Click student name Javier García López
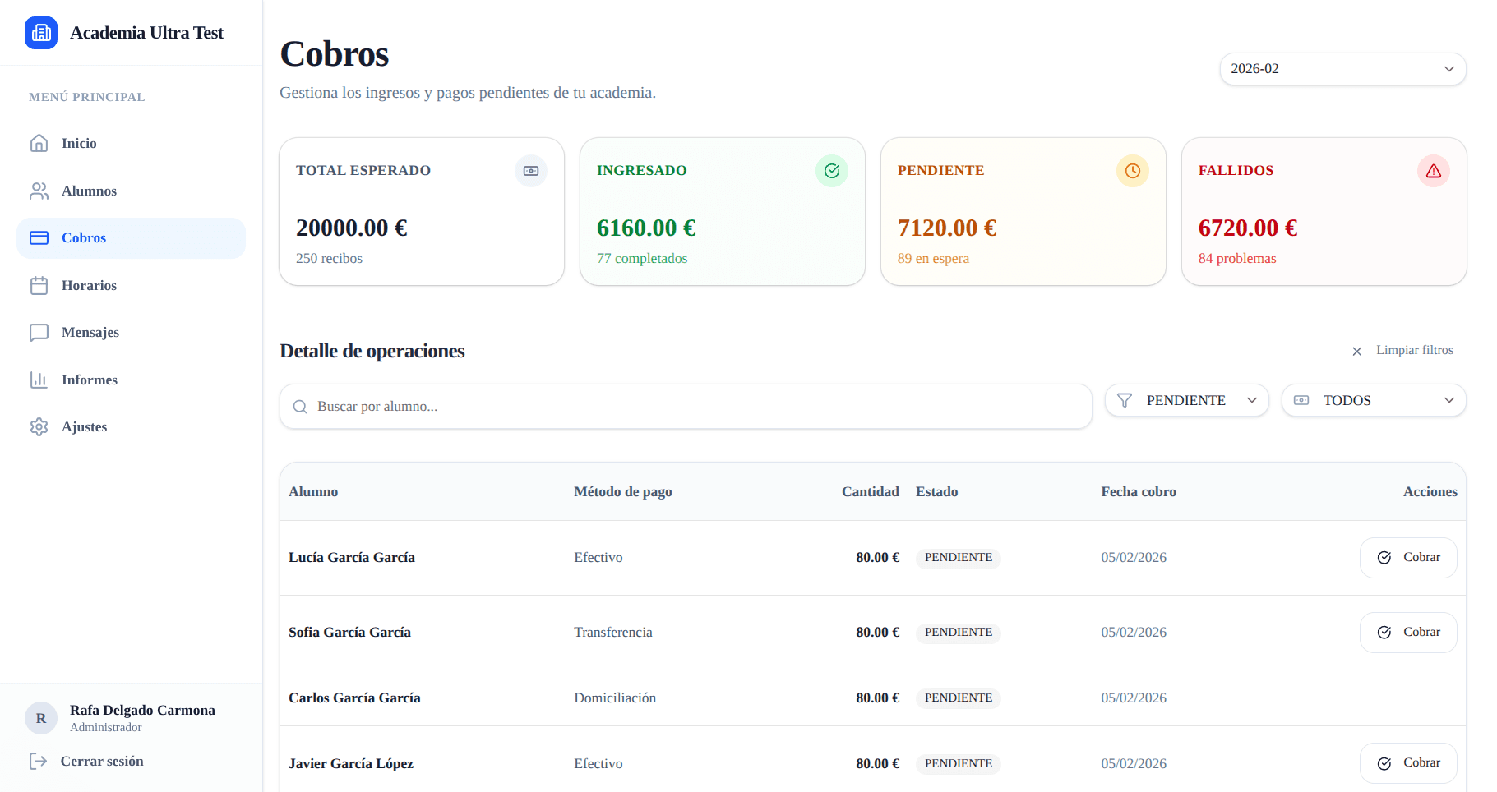The width and height of the screenshot is (1497, 792). pos(351,763)
